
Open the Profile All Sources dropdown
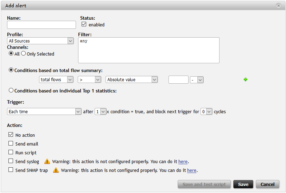tap(40, 41)
